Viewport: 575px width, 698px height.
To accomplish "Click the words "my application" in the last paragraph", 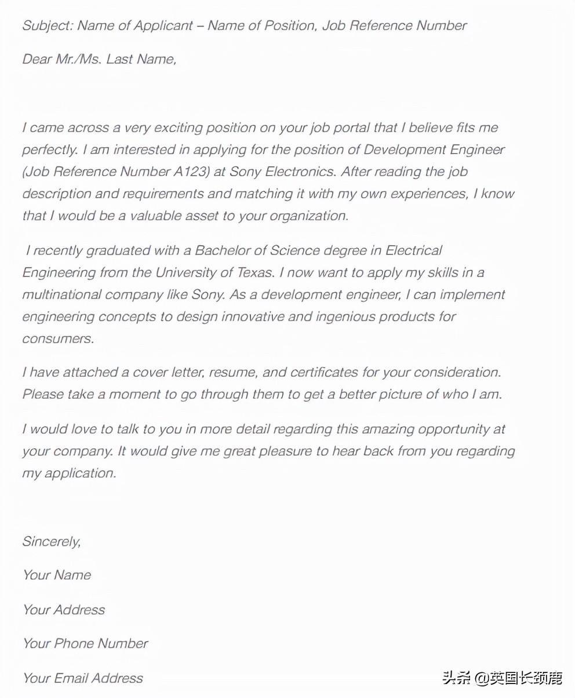I will [68, 473].
